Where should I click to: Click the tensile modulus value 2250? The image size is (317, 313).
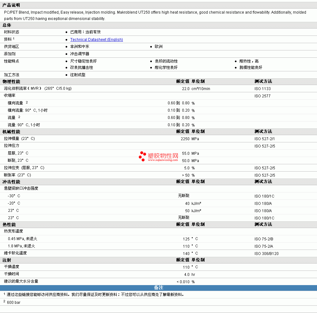[x=185, y=139]
